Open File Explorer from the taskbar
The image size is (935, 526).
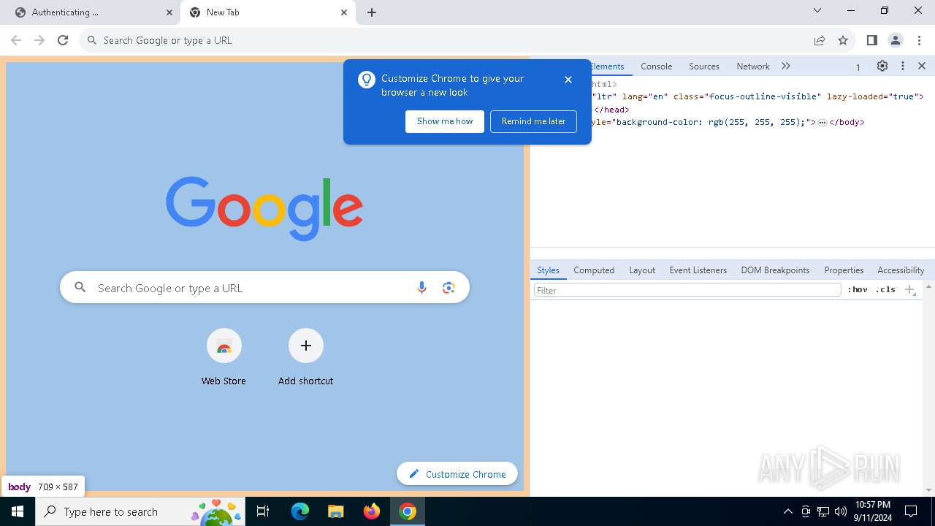335,511
